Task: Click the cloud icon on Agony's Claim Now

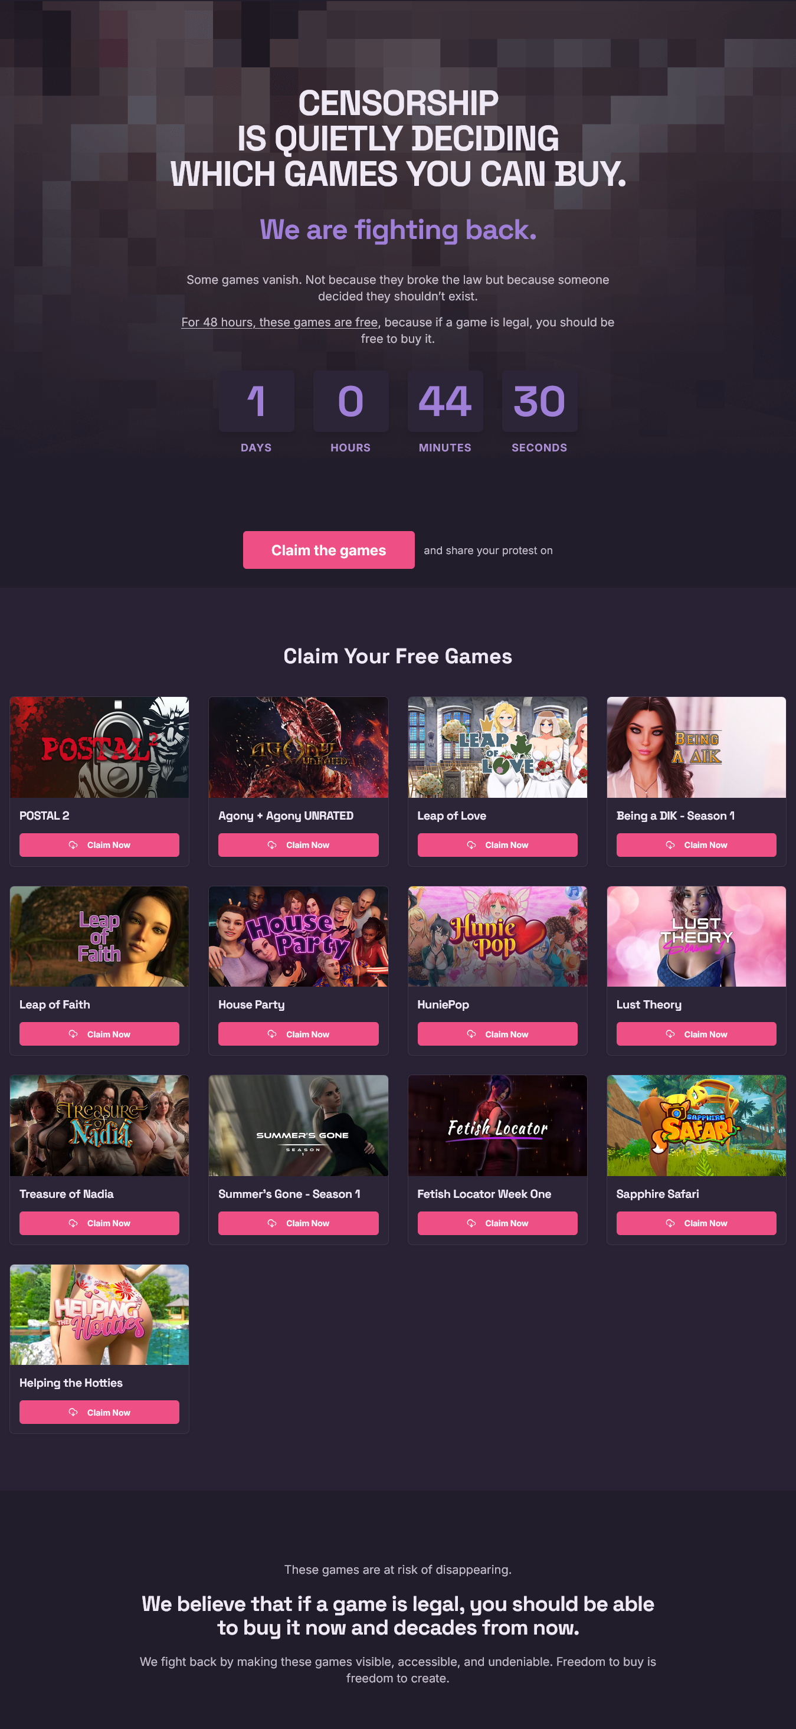Action: tap(272, 844)
